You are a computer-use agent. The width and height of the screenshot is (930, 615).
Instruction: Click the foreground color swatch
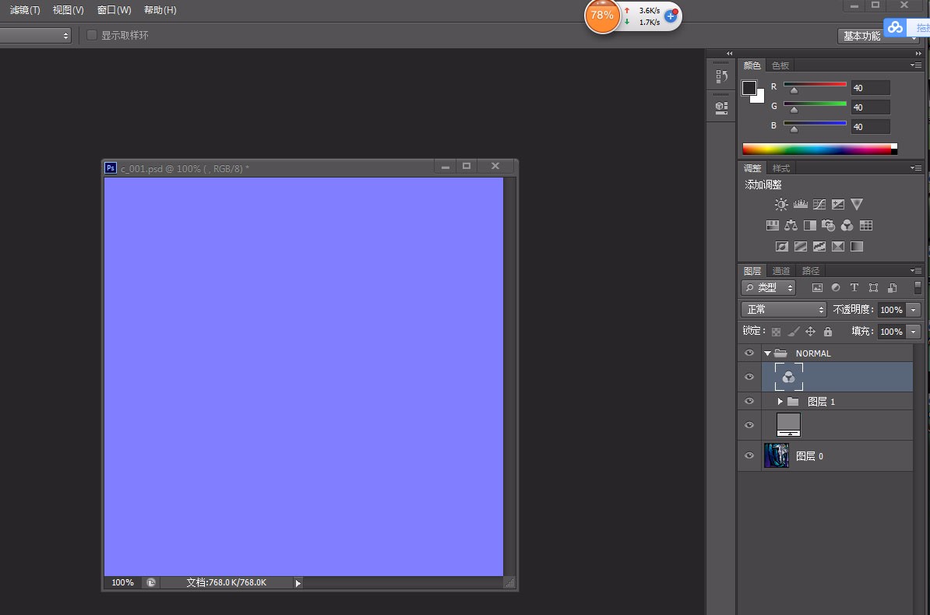749,88
